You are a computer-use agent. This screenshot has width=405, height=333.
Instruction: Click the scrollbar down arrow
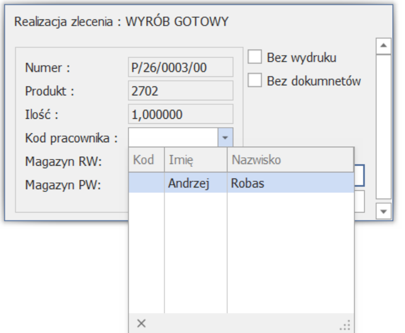click(x=384, y=211)
